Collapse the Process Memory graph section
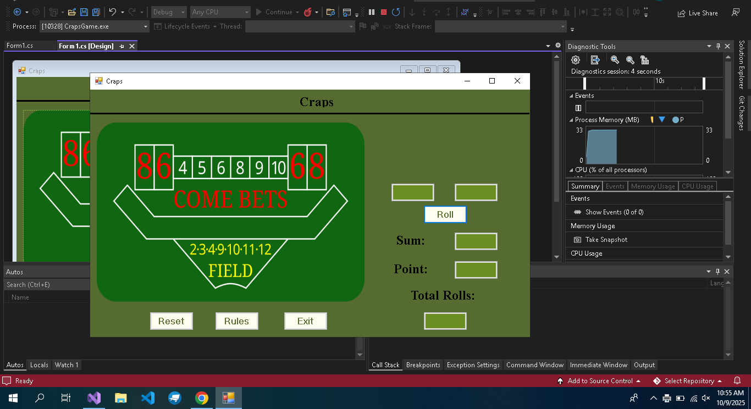 click(571, 120)
